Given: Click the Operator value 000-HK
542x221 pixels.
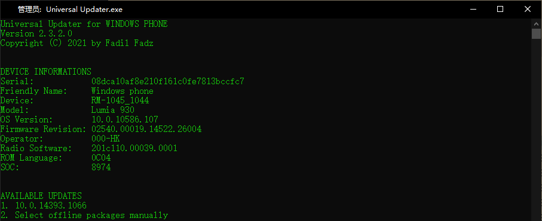Looking at the screenshot, I should tap(106, 139).
